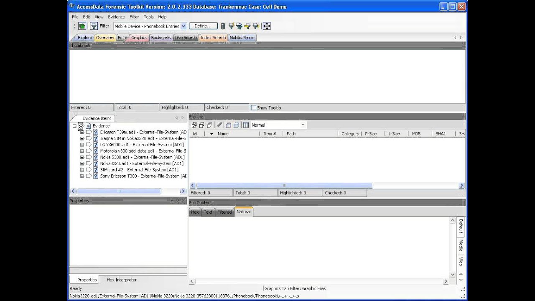Click the trash can delete filter icon

[223, 26]
